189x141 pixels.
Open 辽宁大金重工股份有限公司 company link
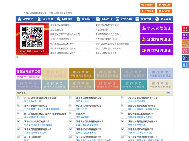(x=141, y=114)
